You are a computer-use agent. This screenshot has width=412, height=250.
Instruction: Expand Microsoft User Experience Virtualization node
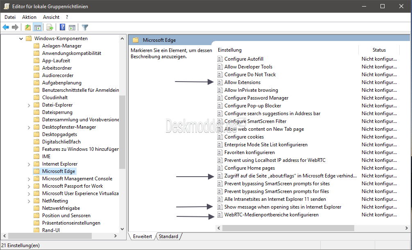[x=29, y=193]
